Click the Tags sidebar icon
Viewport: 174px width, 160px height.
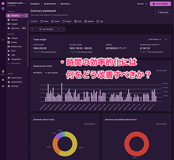click(9, 55)
